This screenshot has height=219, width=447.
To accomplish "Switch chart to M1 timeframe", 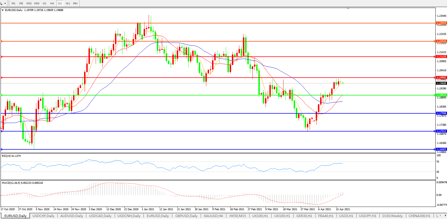I will point(14,3).
